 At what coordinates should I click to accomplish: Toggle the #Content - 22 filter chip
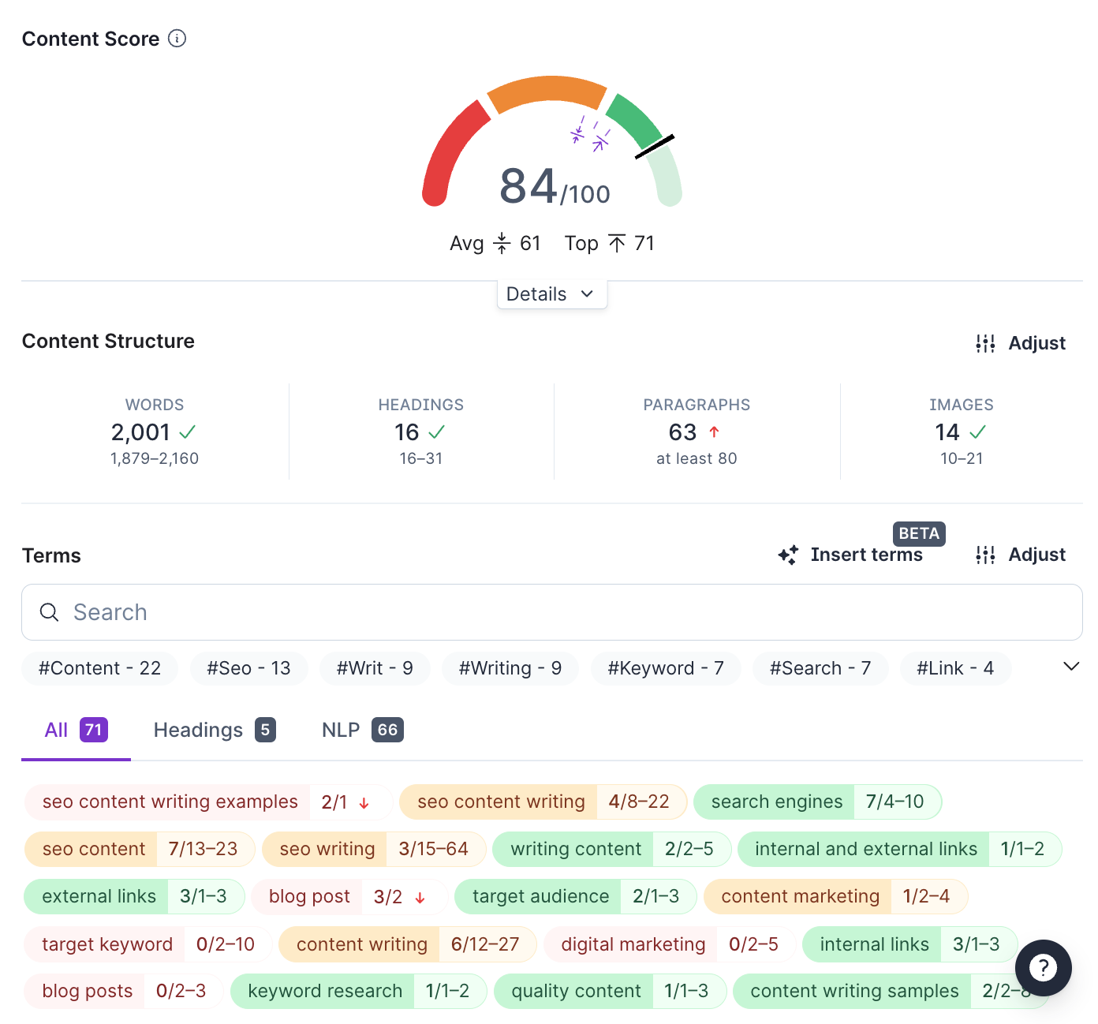[x=99, y=668]
